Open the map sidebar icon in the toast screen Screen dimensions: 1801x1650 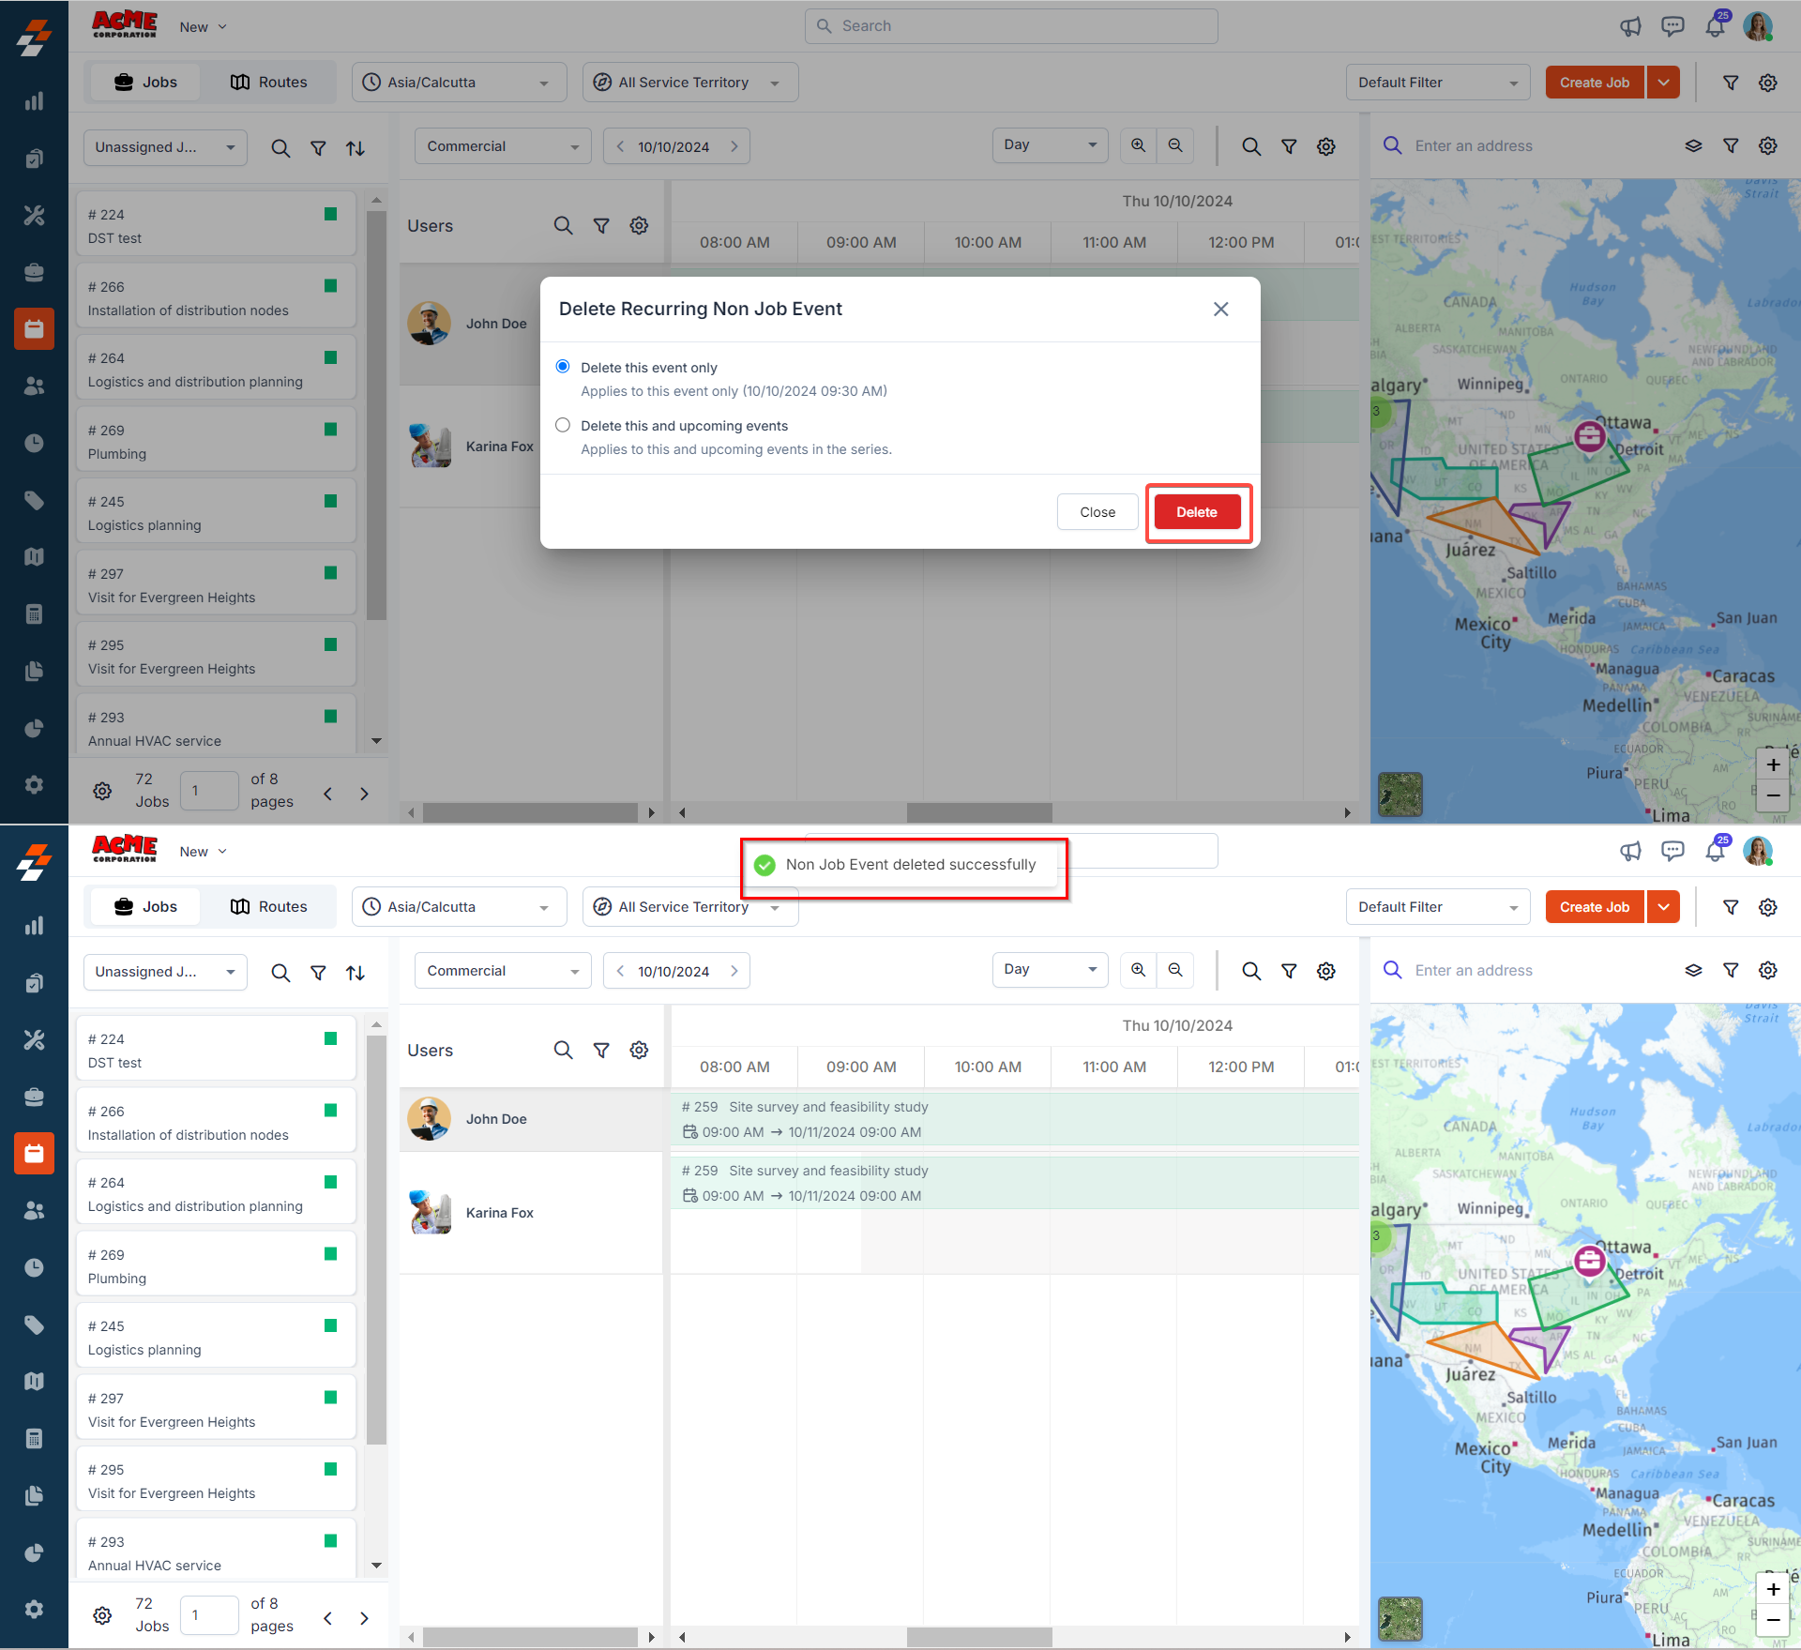click(34, 1382)
